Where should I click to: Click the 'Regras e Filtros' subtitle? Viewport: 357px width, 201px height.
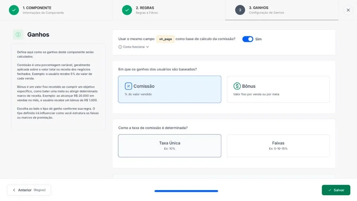147,13
